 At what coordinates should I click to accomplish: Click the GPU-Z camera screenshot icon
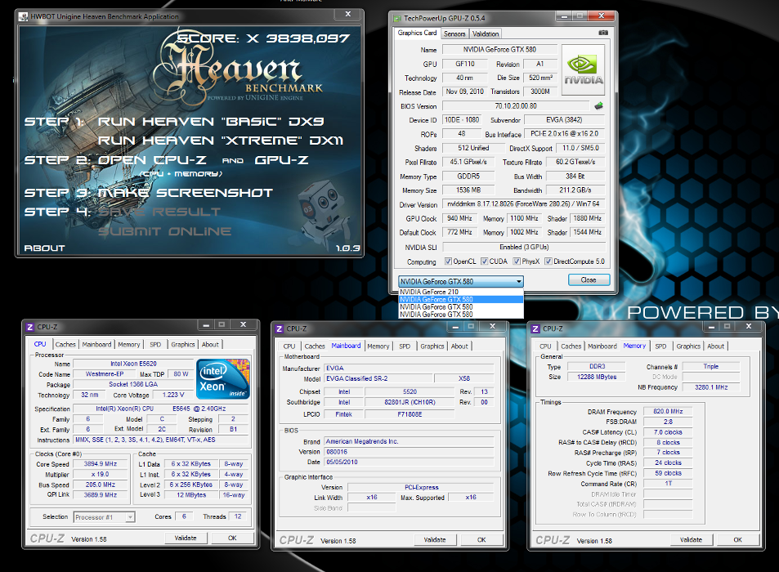pos(603,33)
